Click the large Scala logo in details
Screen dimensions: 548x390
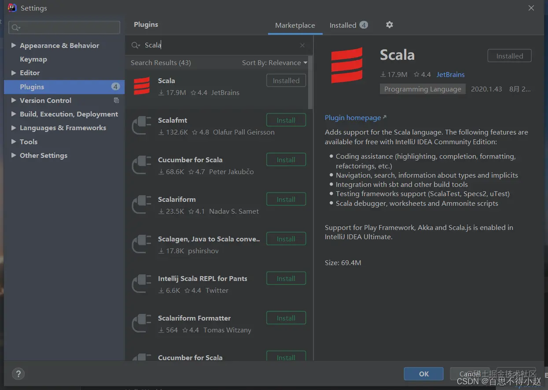coord(347,66)
